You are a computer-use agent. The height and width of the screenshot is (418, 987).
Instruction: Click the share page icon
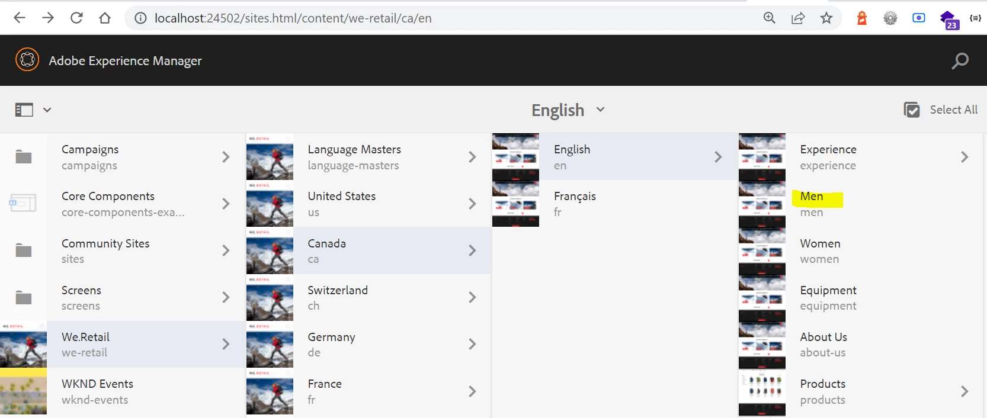(798, 18)
